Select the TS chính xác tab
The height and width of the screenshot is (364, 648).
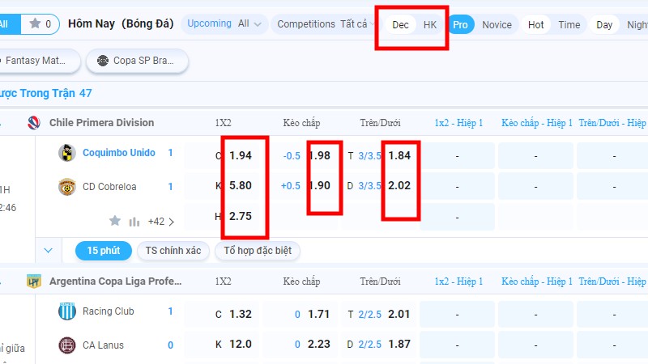click(173, 251)
